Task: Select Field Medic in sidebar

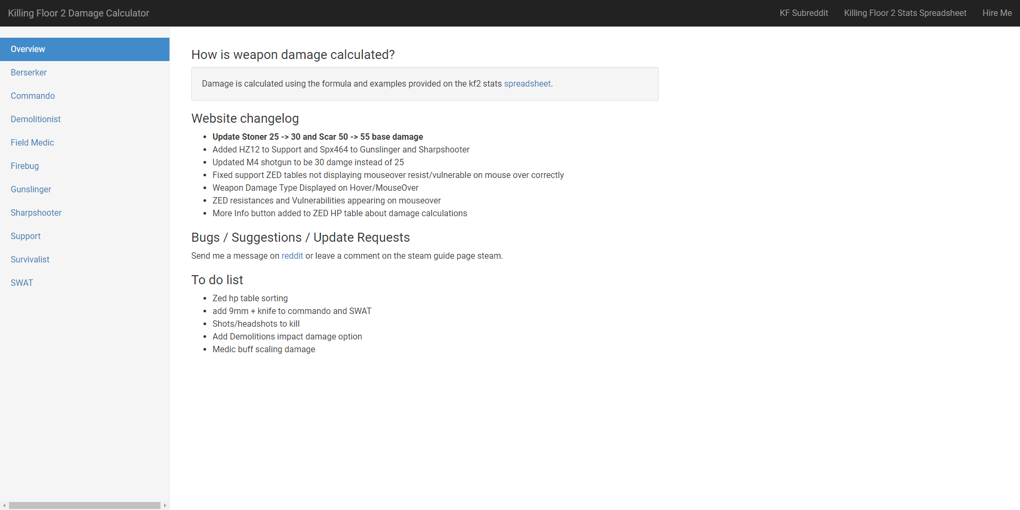Action: click(84, 143)
